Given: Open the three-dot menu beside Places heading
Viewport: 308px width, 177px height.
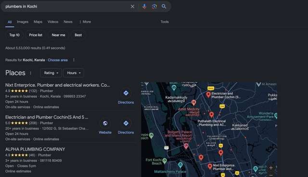Looking at the screenshot, I should click(30, 73).
